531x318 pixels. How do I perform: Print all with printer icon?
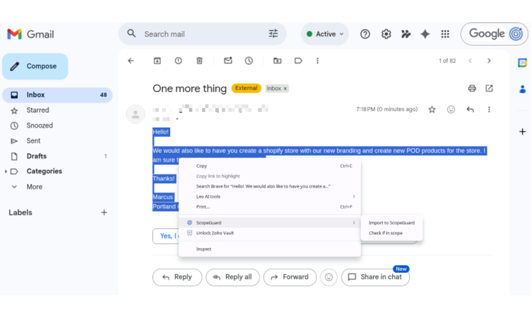(x=472, y=88)
